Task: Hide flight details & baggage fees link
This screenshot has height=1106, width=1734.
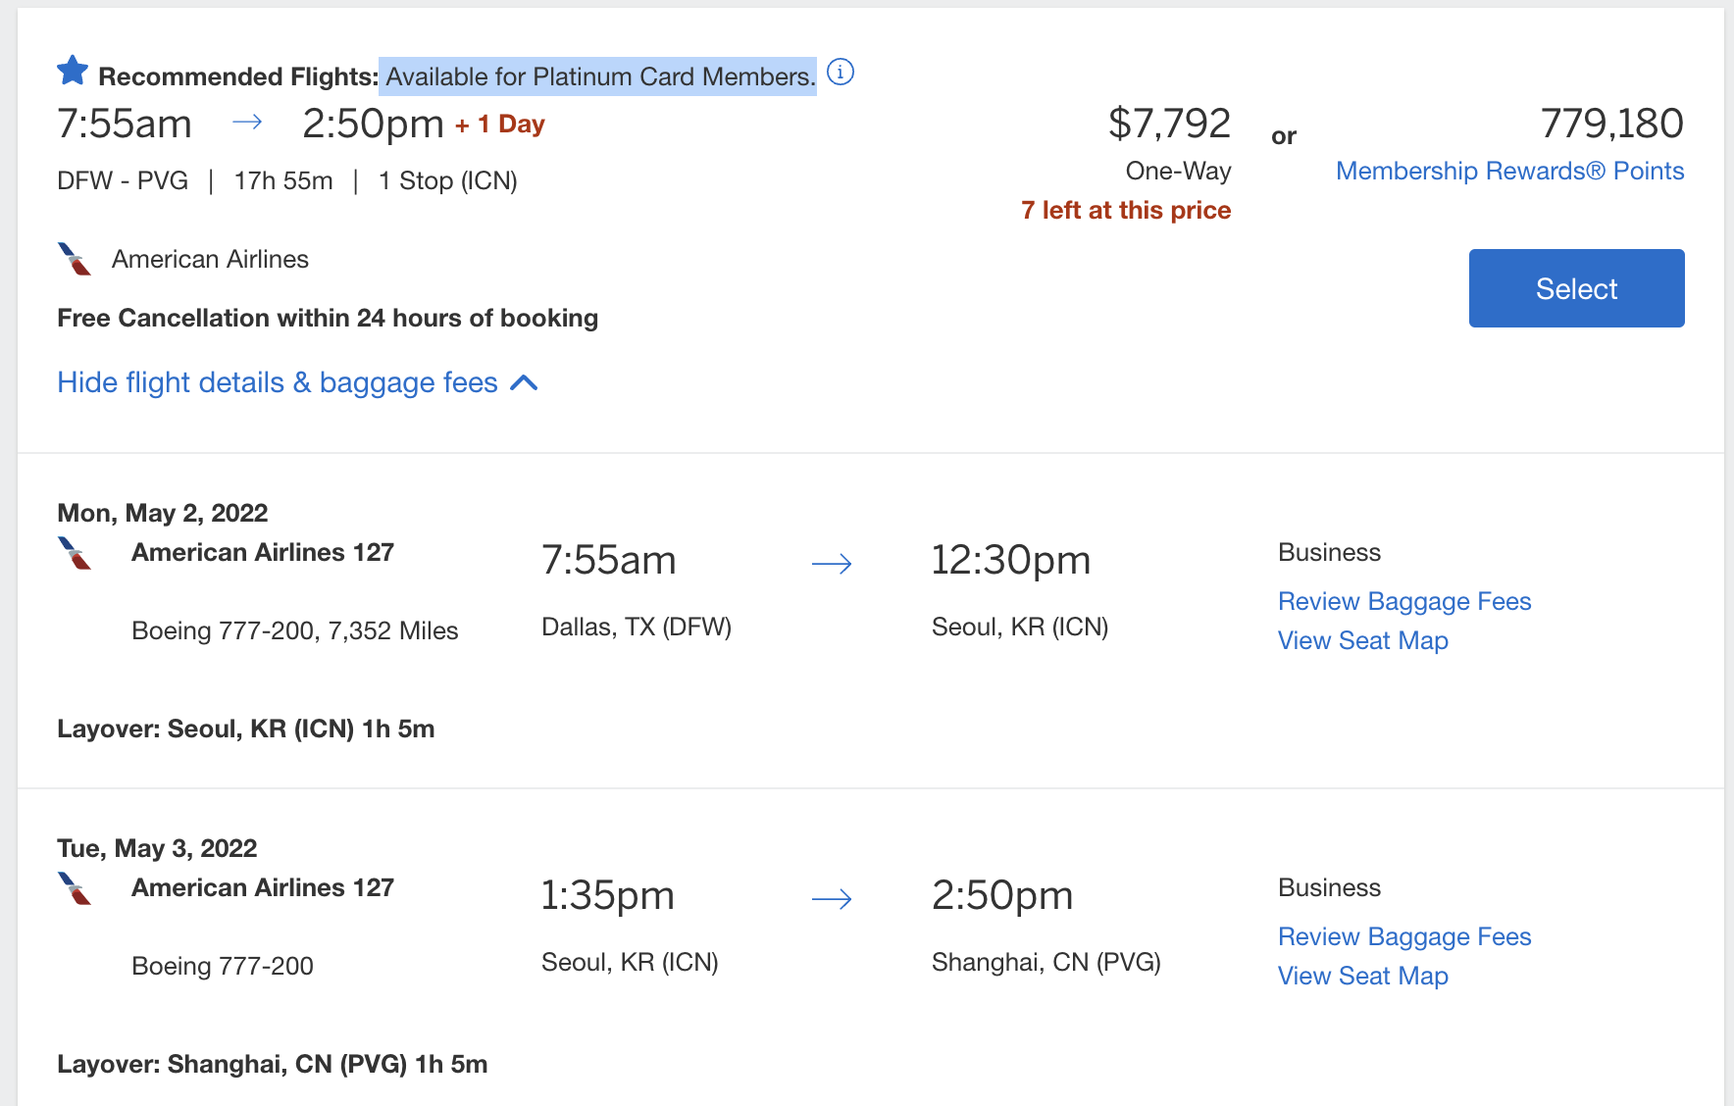Action: click(278, 382)
